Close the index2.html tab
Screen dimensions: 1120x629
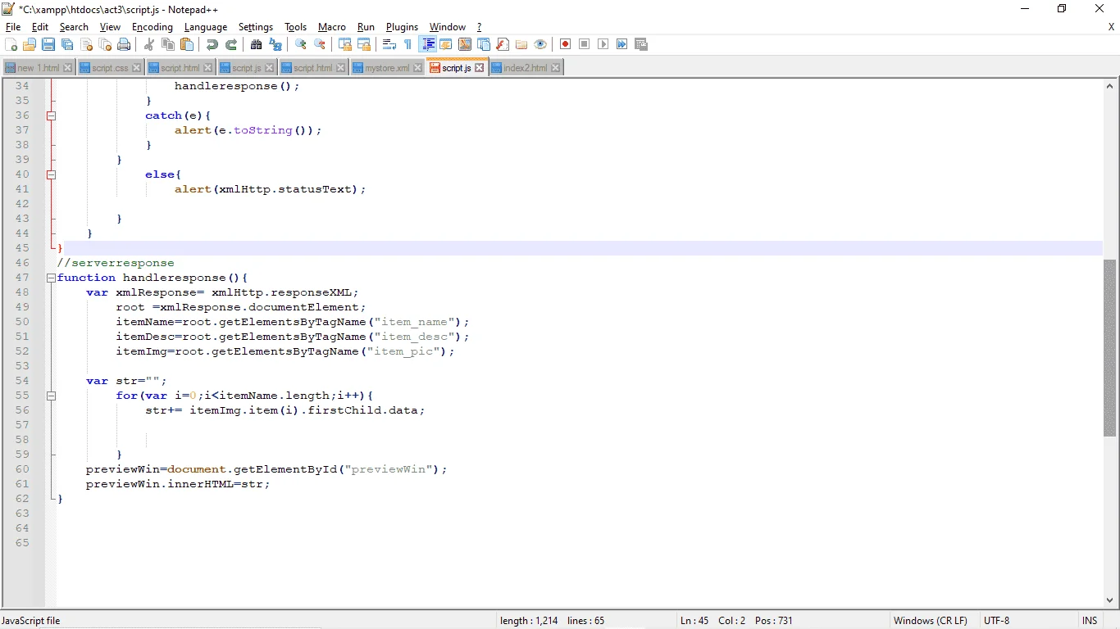point(555,68)
